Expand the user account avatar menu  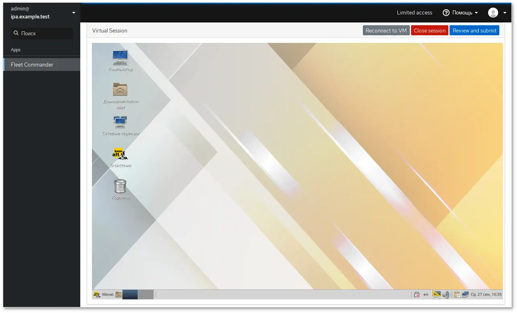[x=497, y=13]
